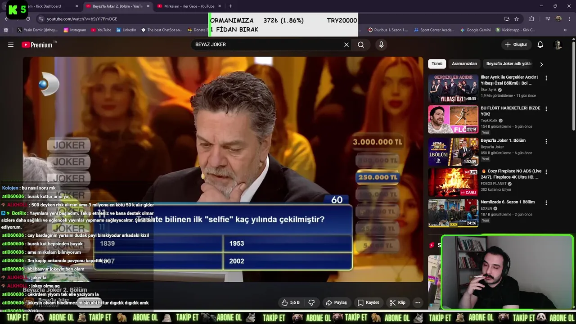The height and width of the screenshot is (324, 576).
Task: Open the YouTube bookmark in bookmarks bar
Action: pyautogui.click(x=101, y=30)
